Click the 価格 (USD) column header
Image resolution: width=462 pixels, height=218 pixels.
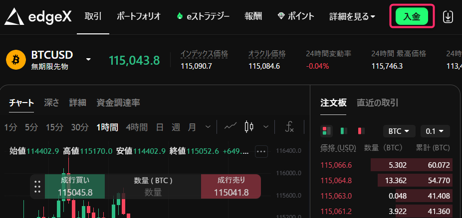point(338,148)
